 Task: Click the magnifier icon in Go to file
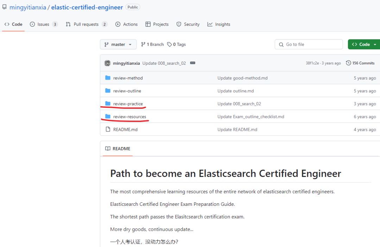click(x=281, y=45)
